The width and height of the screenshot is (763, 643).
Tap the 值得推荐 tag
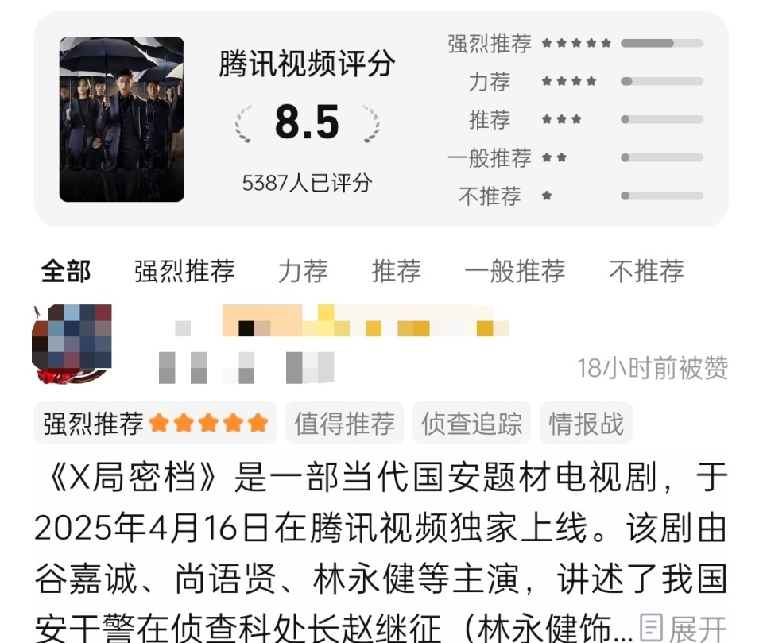[x=344, y=423]
